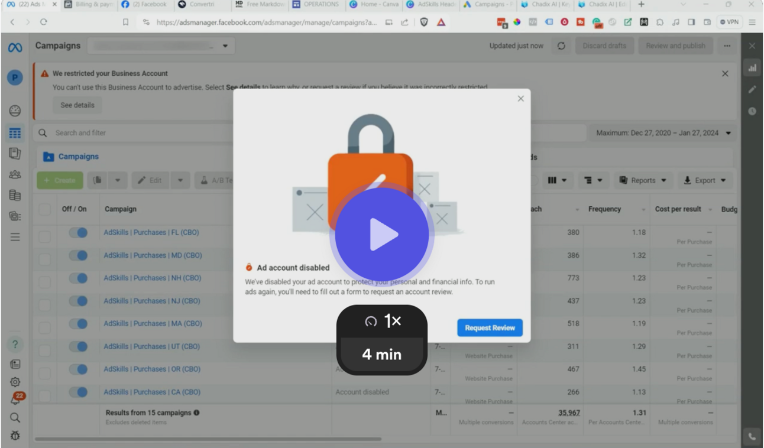The image size is (764, 448).
Task: Change playback speed from 1x
Action: pyautogui.click(x=381, y=321)
